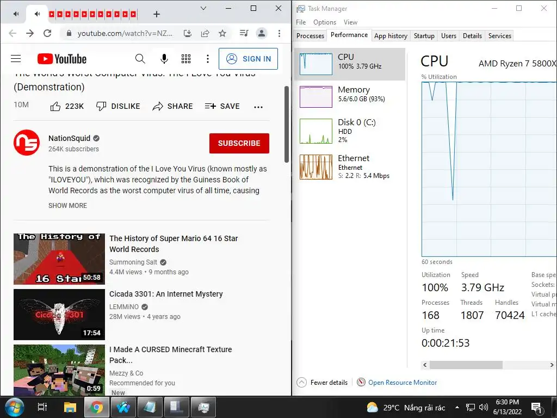This screenshot has height=418, width=557.
Task: Open more actions ellipsis under video
Action: click(x=258, y=107)
